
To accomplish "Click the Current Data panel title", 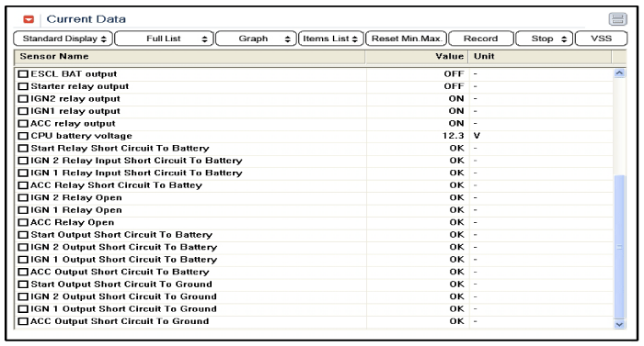I will 86,19.
